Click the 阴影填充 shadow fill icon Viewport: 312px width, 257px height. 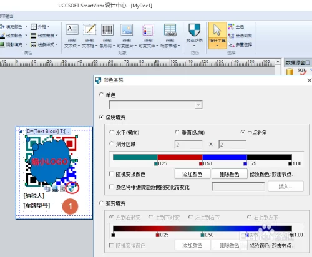tap(2, 44)
